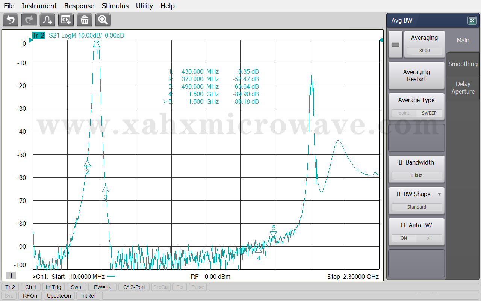Click IF Bandwidth 1 kHz button
The image size is (481, 301).
416,169
